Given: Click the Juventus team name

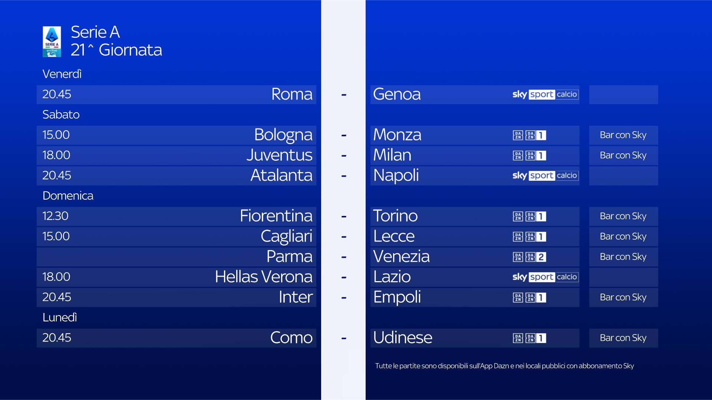Looking at the screenshot, I should (279, 155).
